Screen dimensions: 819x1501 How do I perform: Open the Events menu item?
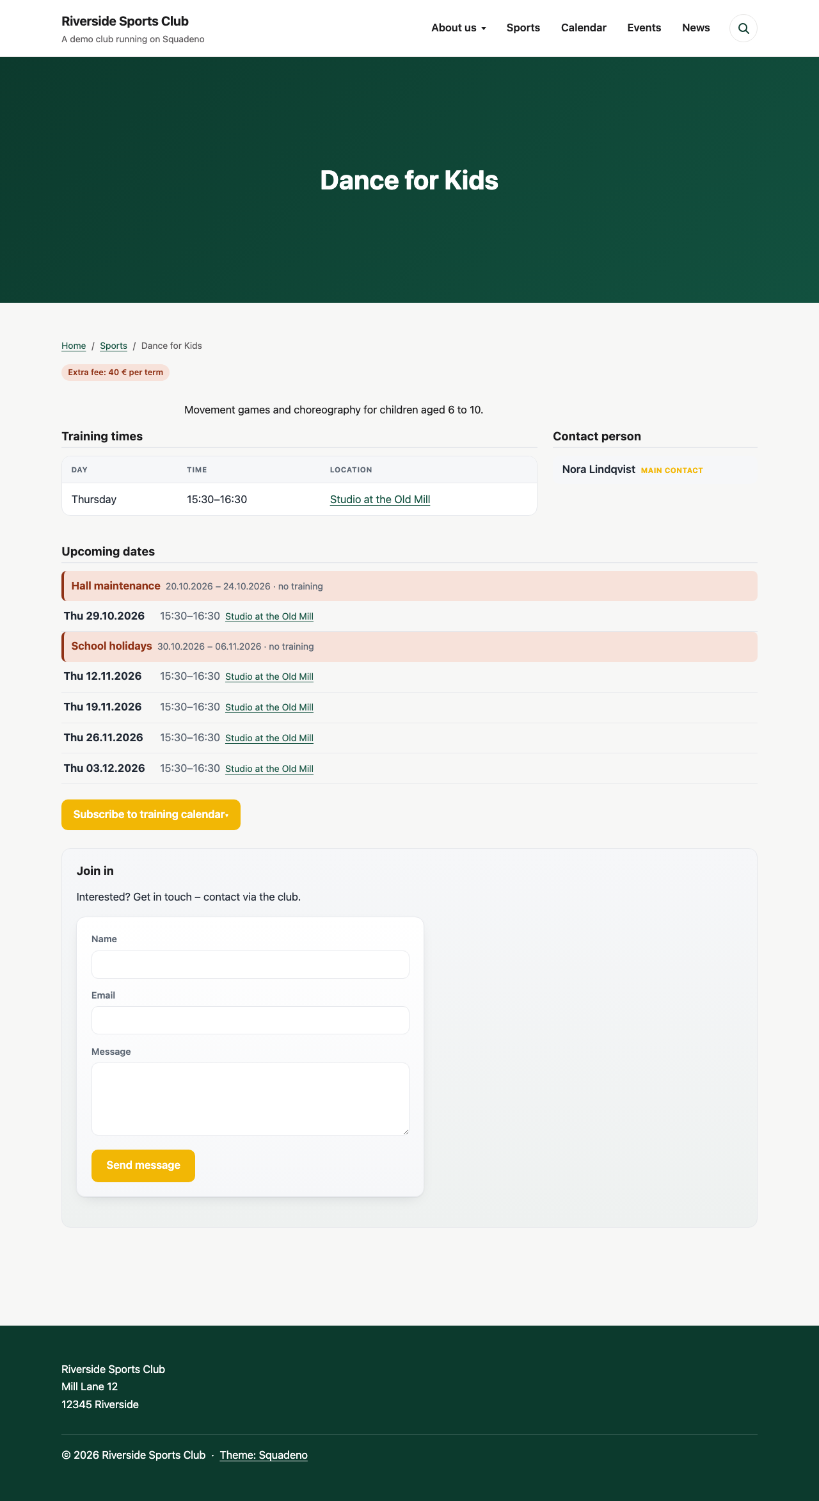pyautogui.click(x=644, y=28)
